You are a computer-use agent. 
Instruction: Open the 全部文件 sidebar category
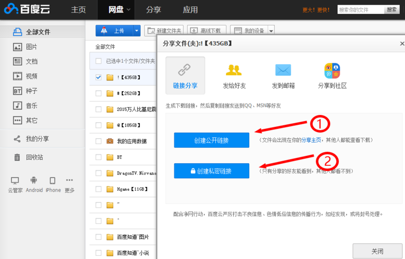click(42, 32)
